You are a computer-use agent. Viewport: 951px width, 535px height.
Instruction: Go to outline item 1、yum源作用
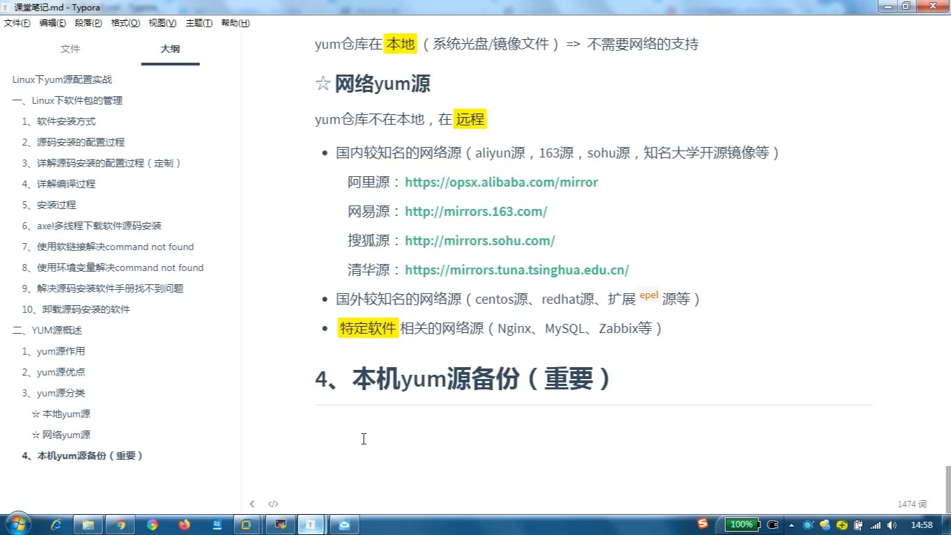point(53,351)
